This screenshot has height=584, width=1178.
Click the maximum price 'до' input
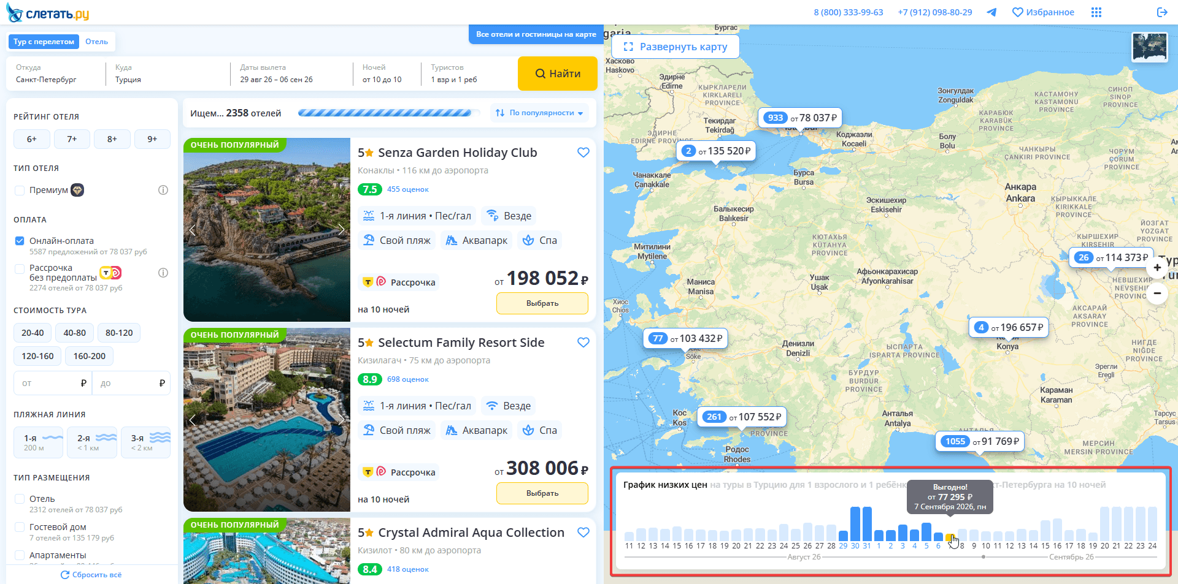131,383
